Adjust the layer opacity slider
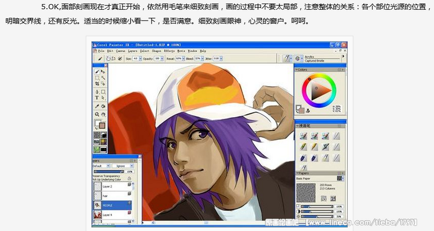434x231 pixels. pyautogui.click(x=109, y=172)
